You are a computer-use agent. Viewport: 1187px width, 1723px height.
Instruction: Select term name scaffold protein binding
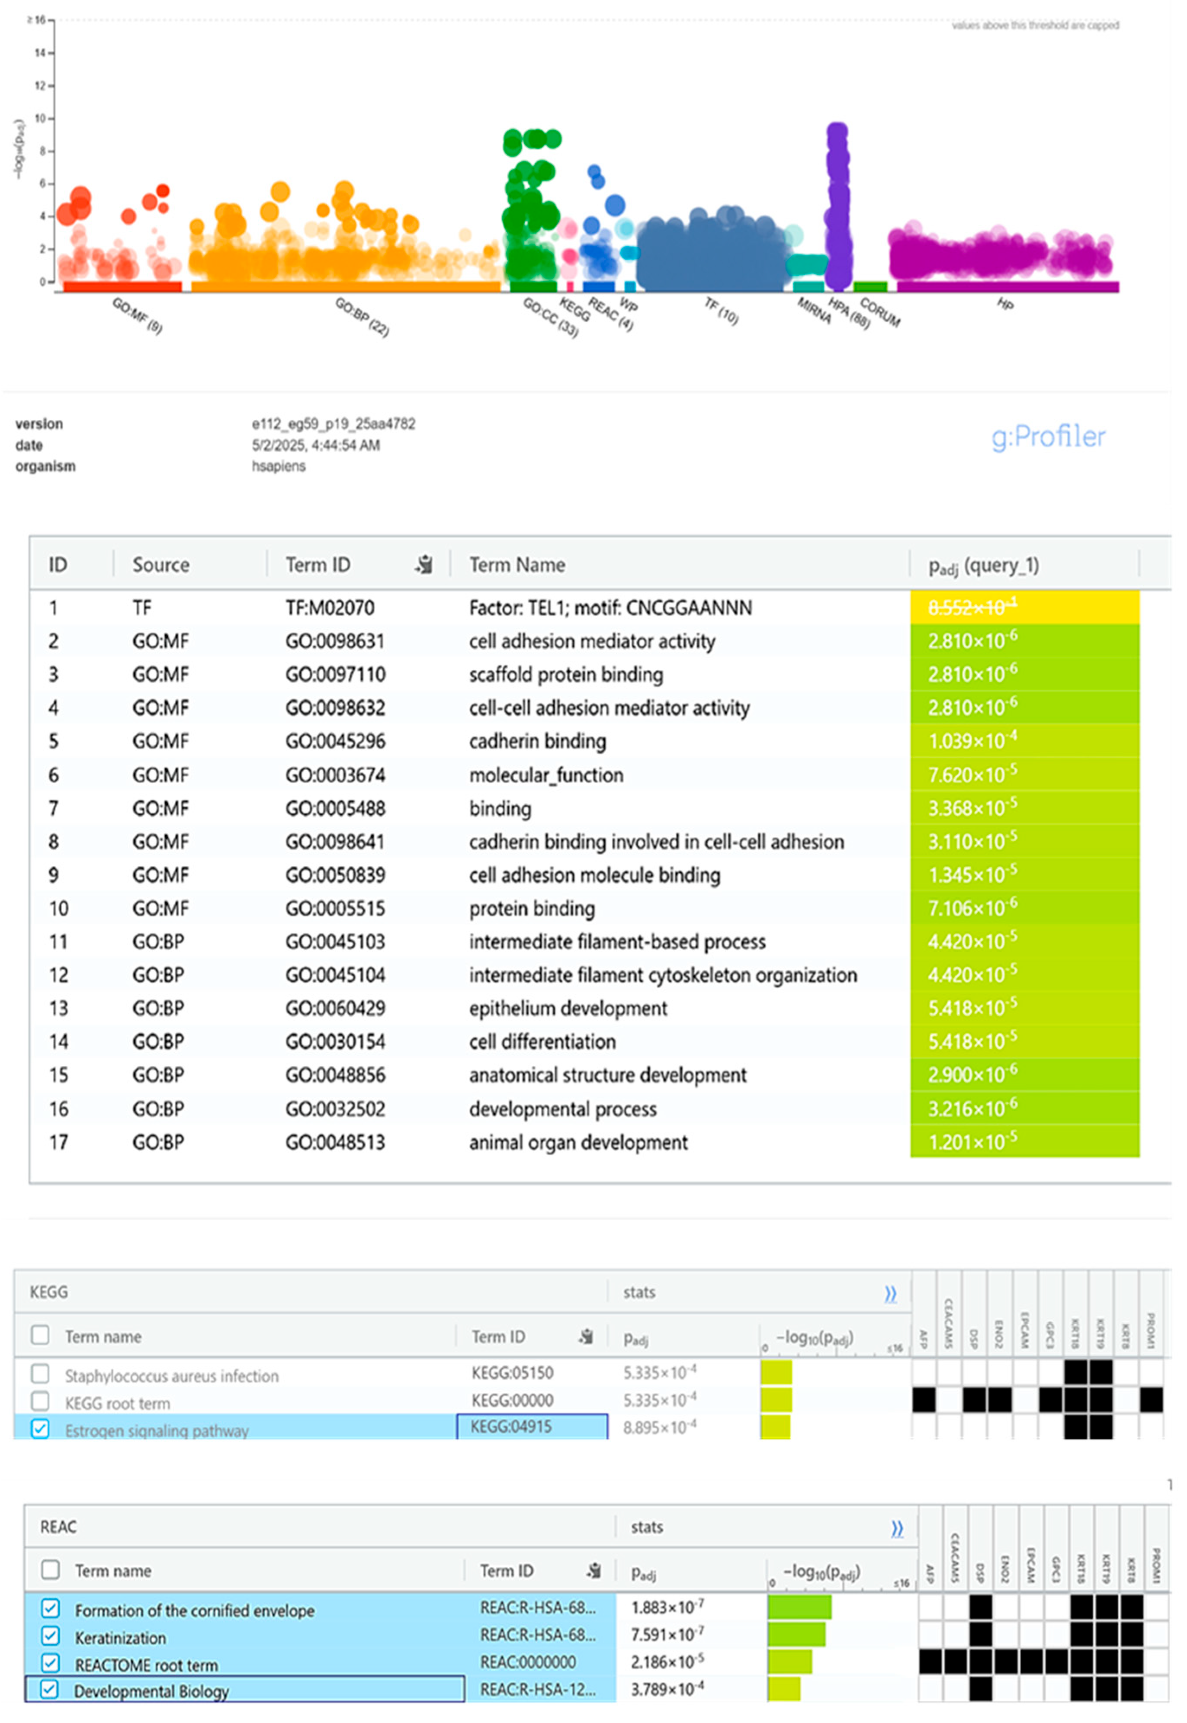pos(566,675)
